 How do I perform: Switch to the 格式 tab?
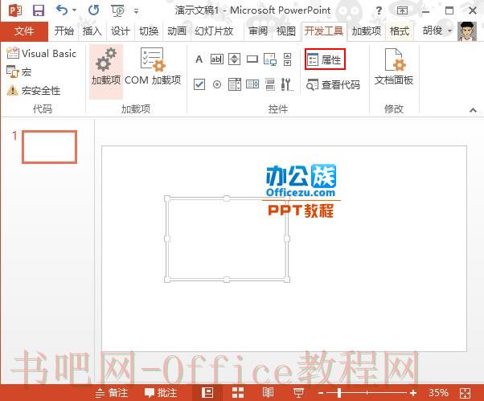[x=400, y=31]
